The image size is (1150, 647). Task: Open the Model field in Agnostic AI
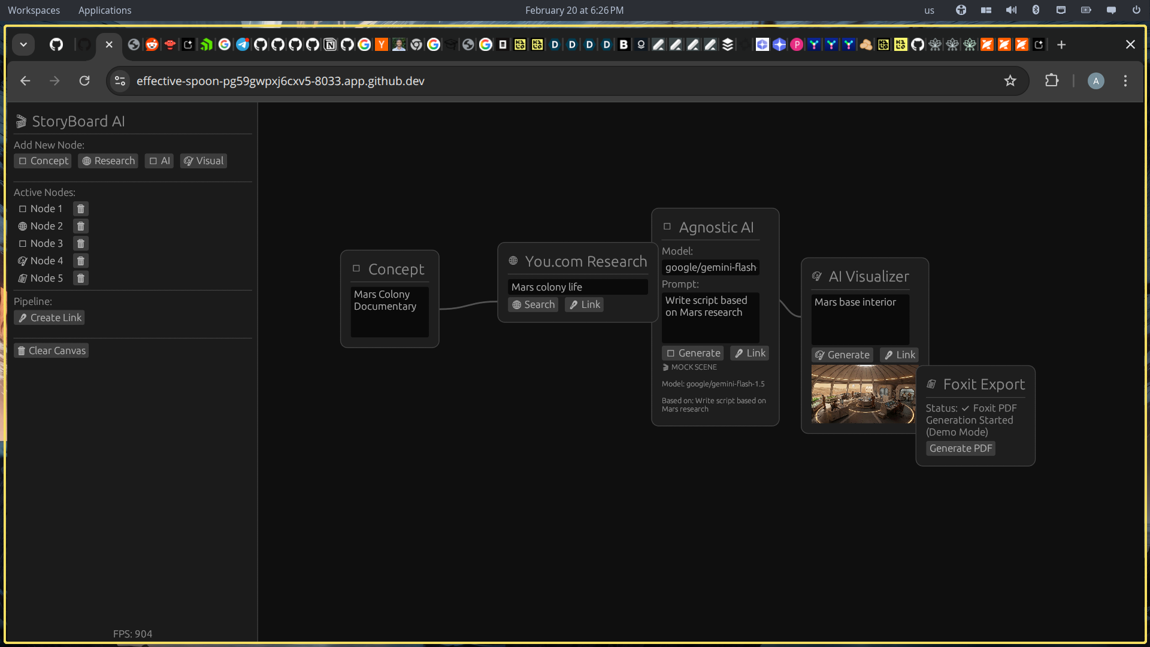[710, 268]
